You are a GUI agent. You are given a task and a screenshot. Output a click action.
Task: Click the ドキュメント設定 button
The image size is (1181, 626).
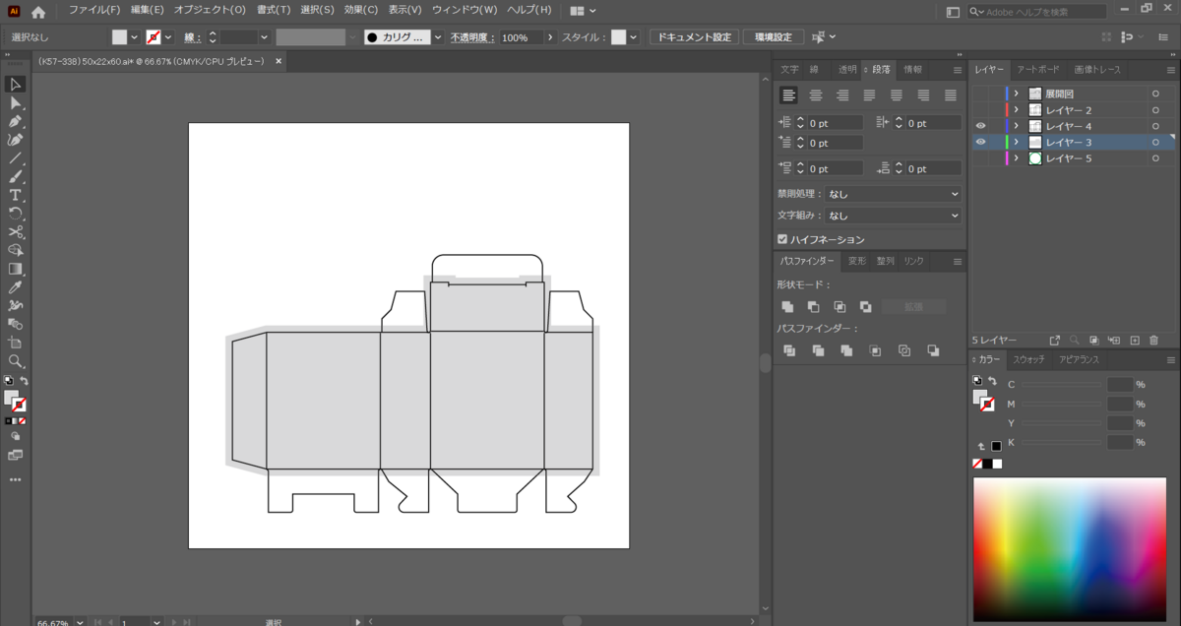pos(694,36)
